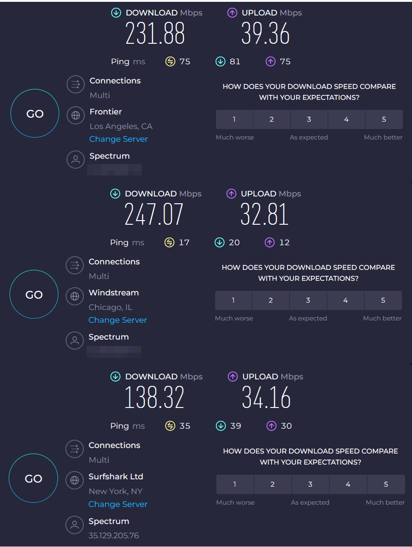Click the download arrow icon above 231.88

(116, 13)
